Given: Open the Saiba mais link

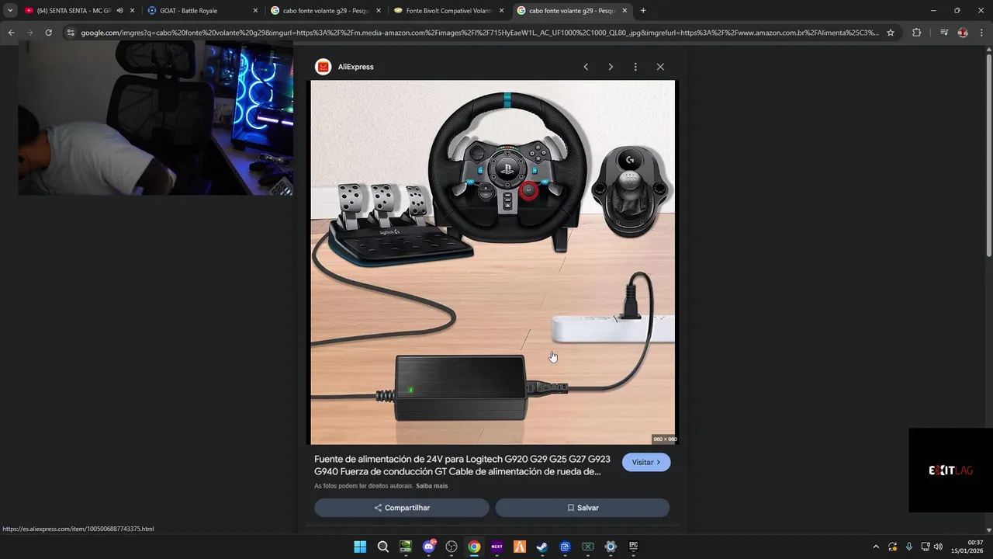Looking at the screenshot, I should pos(432,486).
